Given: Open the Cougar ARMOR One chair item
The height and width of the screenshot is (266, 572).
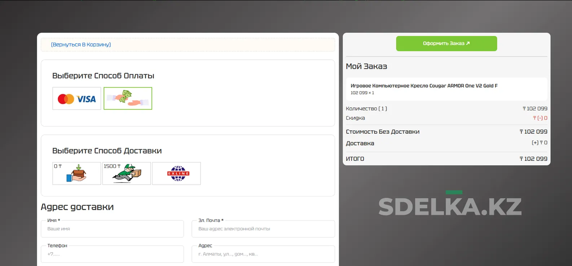Looking at the screenshot, I should 424,86.
